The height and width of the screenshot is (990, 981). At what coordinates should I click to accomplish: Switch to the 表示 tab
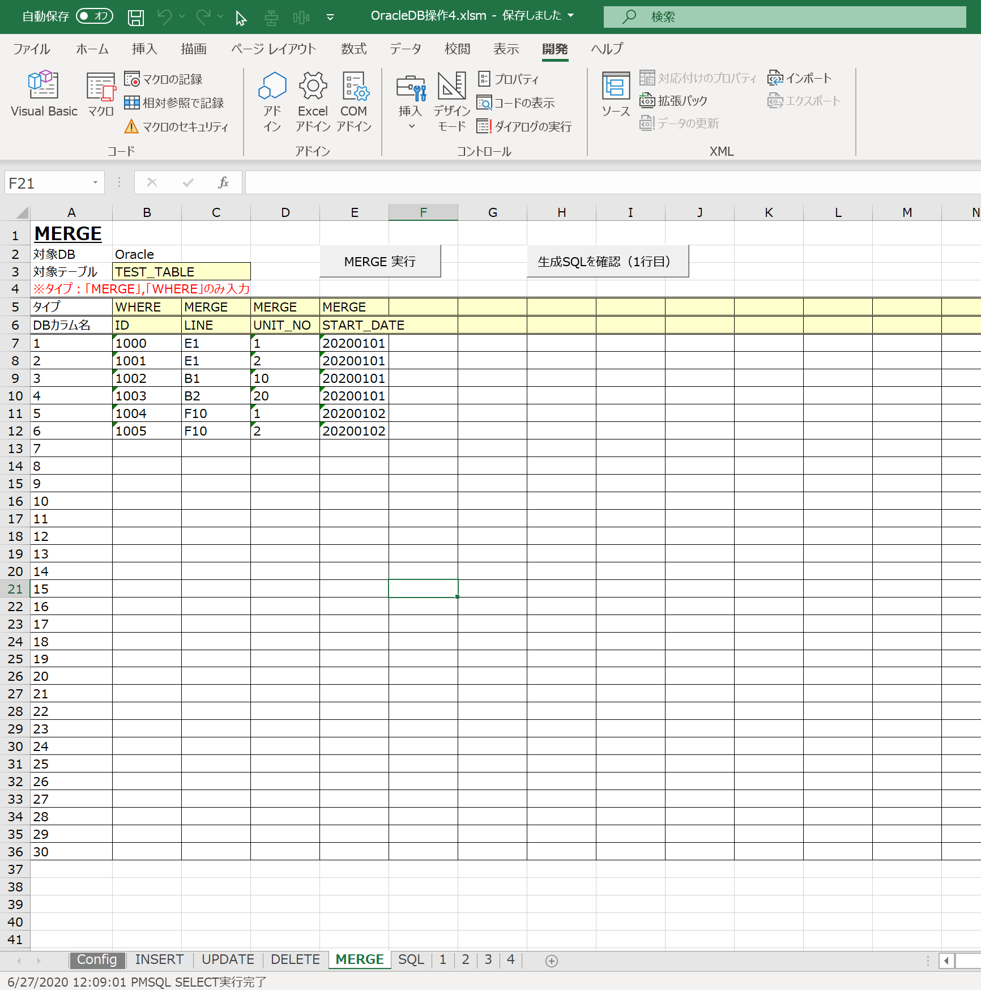point(506,49)
